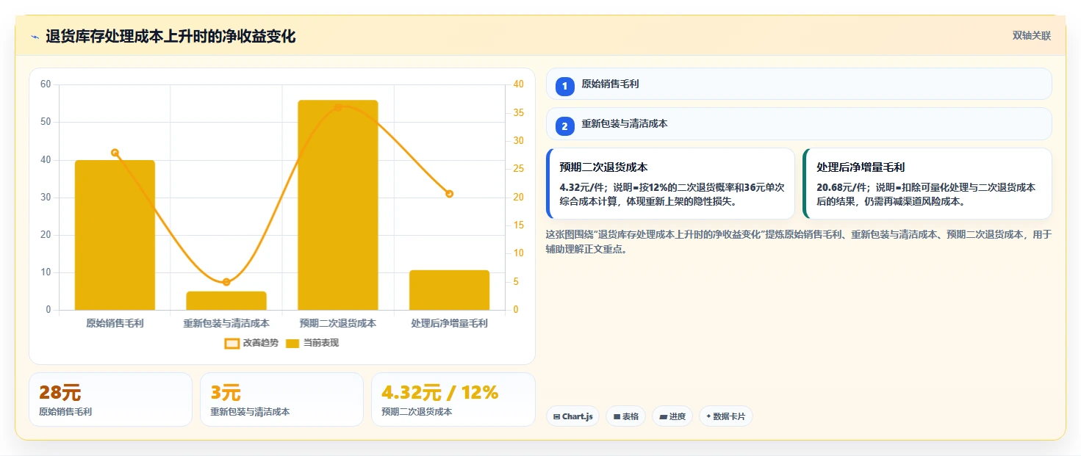Click the Chart.js tag icon

tap(557, 416)
